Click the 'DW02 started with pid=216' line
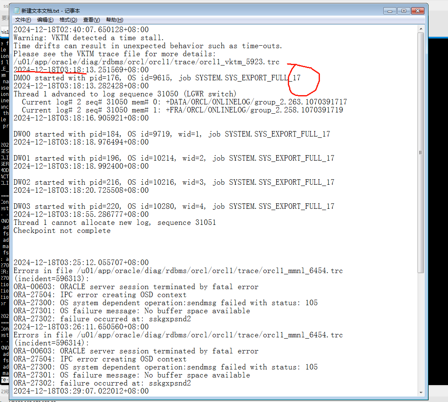Screen dimensions: 448x402 (x=174, y=182)
